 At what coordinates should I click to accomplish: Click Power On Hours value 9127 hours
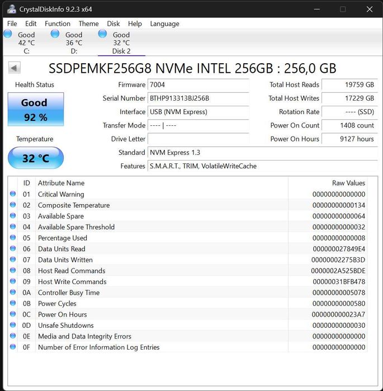coord(349,139)
